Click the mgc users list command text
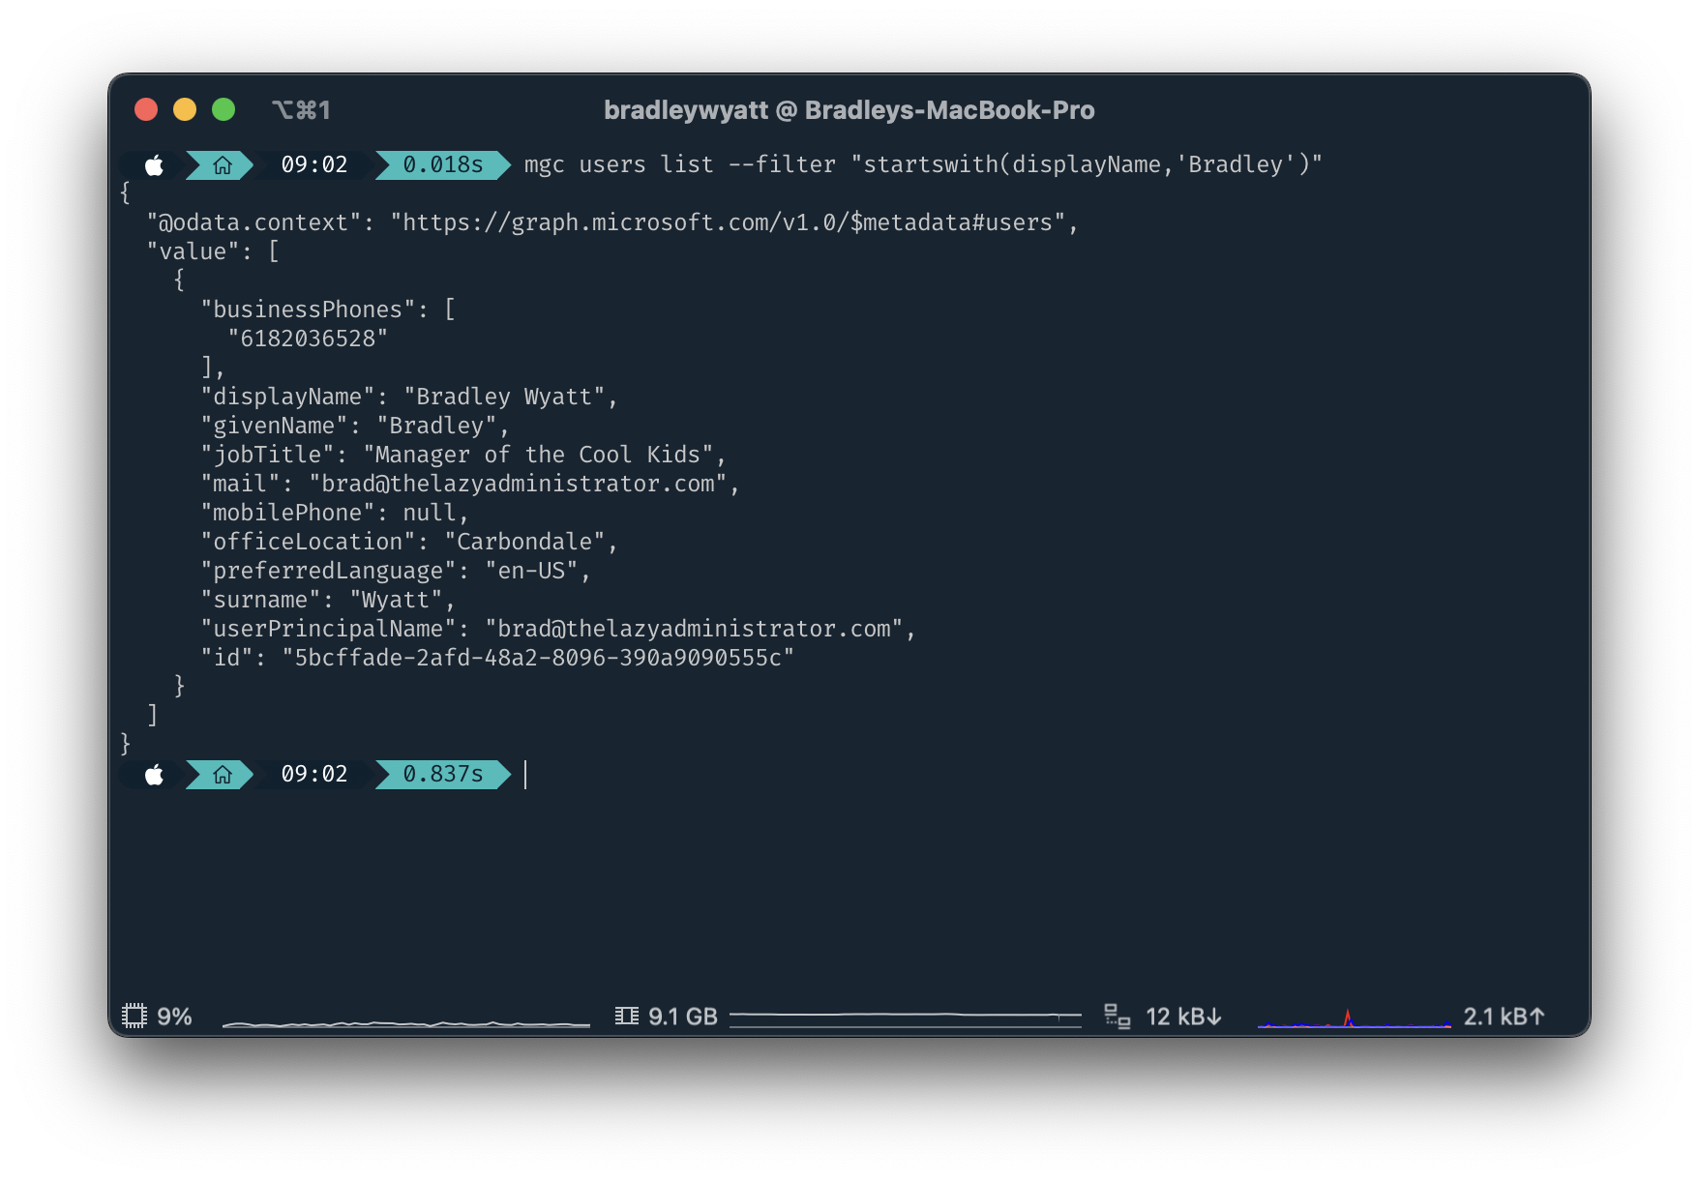Viewport: 1699px width, 1180px height. coord(922,165)
